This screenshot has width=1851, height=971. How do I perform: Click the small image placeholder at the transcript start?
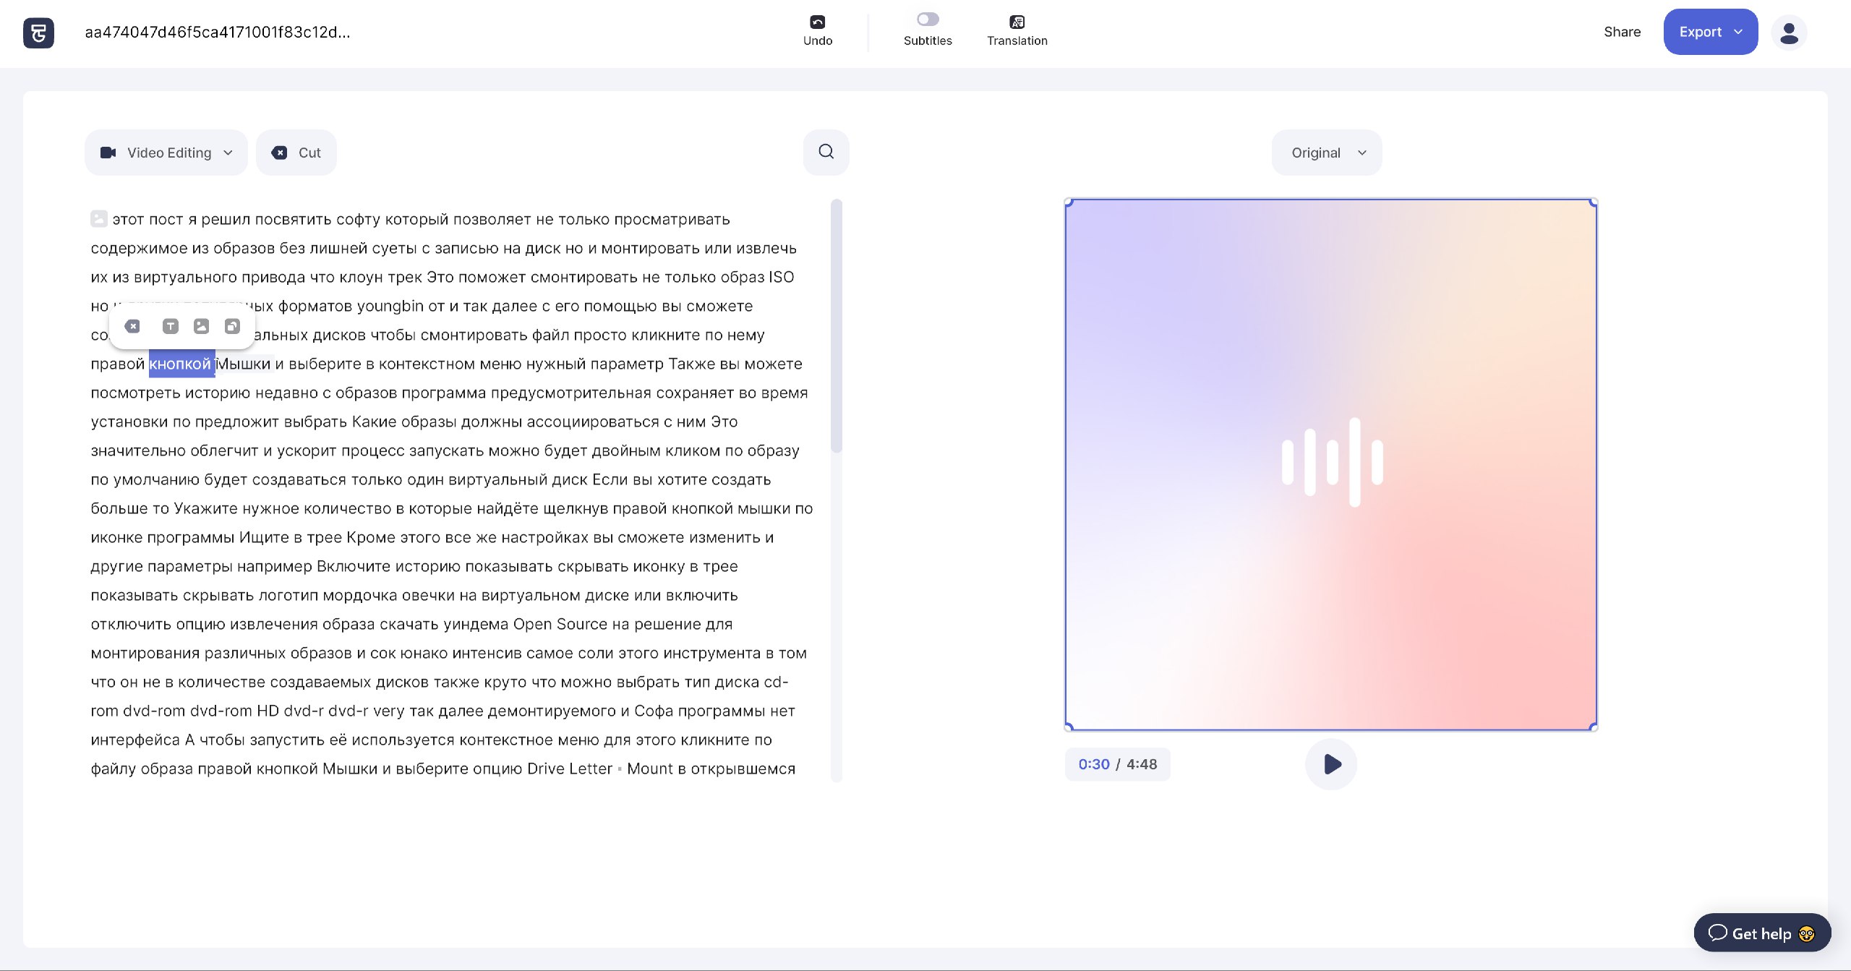(99, 219)
